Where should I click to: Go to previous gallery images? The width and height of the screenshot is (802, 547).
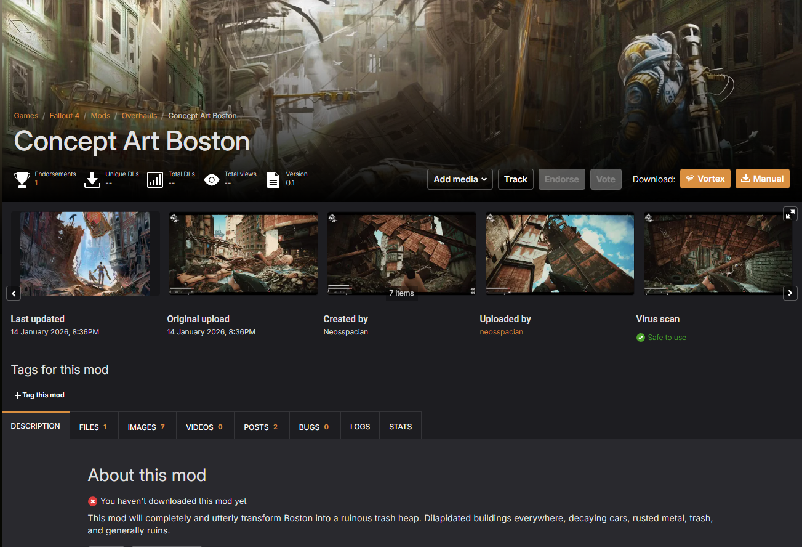[14, 293]
